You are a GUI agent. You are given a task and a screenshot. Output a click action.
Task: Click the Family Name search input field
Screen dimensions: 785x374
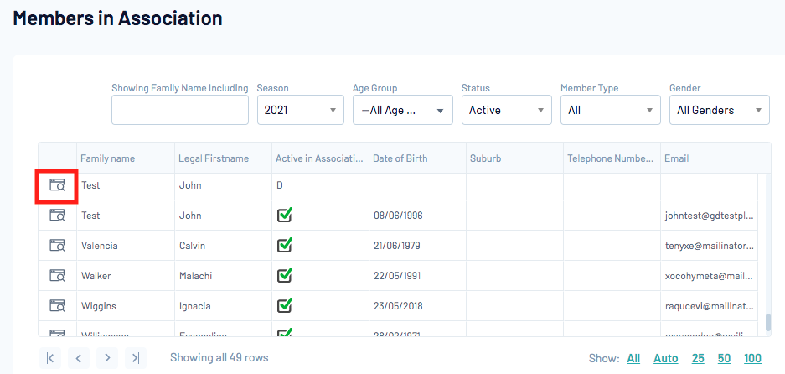(180, 110)
